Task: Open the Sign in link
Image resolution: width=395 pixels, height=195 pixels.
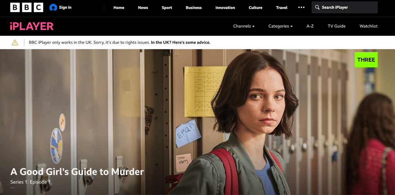Action: 65,8
